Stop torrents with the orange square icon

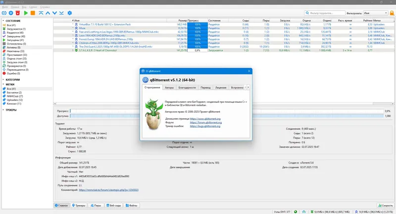pyautogui.click(x=33, y=13)
